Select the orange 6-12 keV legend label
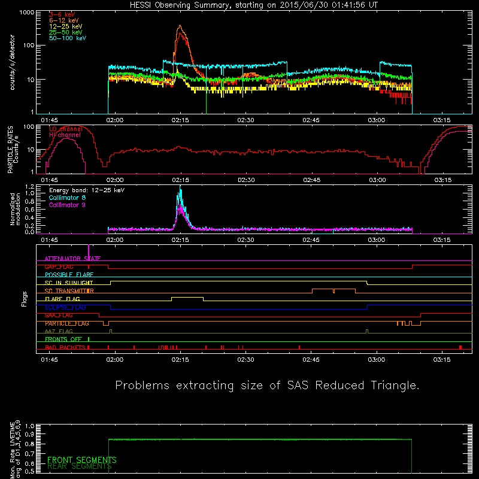The height and width of the screenshot is (479, 479). pos(64,20)
